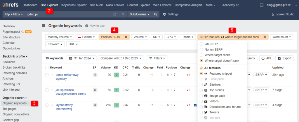The height and width of the screenshot is (122, 299).
Task: Open the Settings gear icon
Action: tap(164, 14)
